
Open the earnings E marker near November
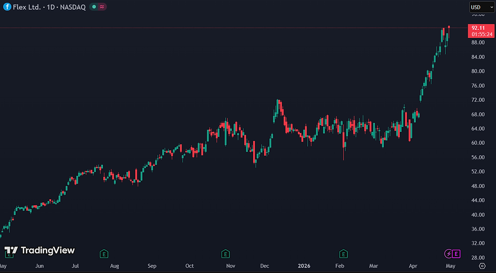[x=225, y=253]
